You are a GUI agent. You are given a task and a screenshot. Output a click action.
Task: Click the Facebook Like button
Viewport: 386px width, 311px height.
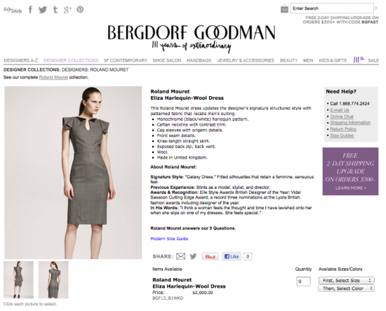point(232,256)
